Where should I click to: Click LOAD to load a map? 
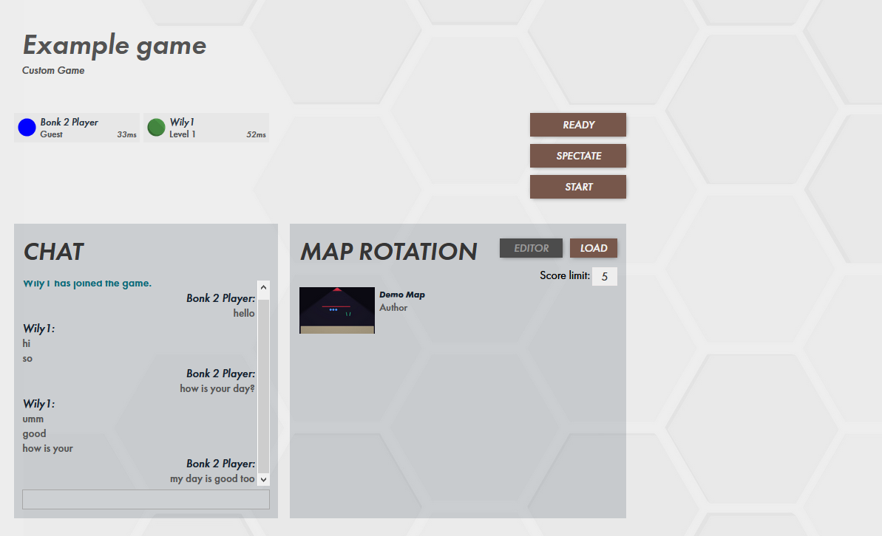tap(594, 248)
